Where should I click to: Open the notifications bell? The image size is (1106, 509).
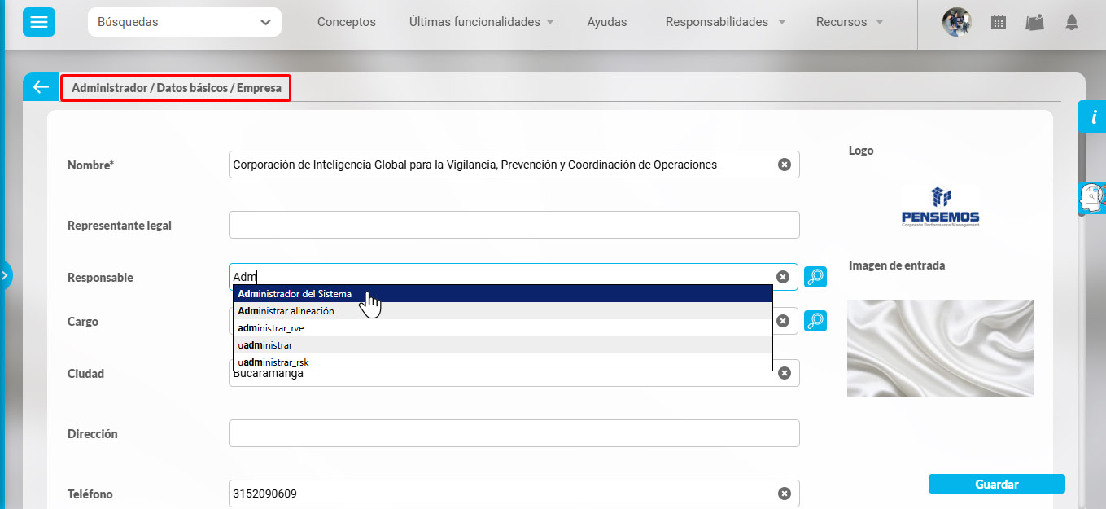(x=1071, y=23)
